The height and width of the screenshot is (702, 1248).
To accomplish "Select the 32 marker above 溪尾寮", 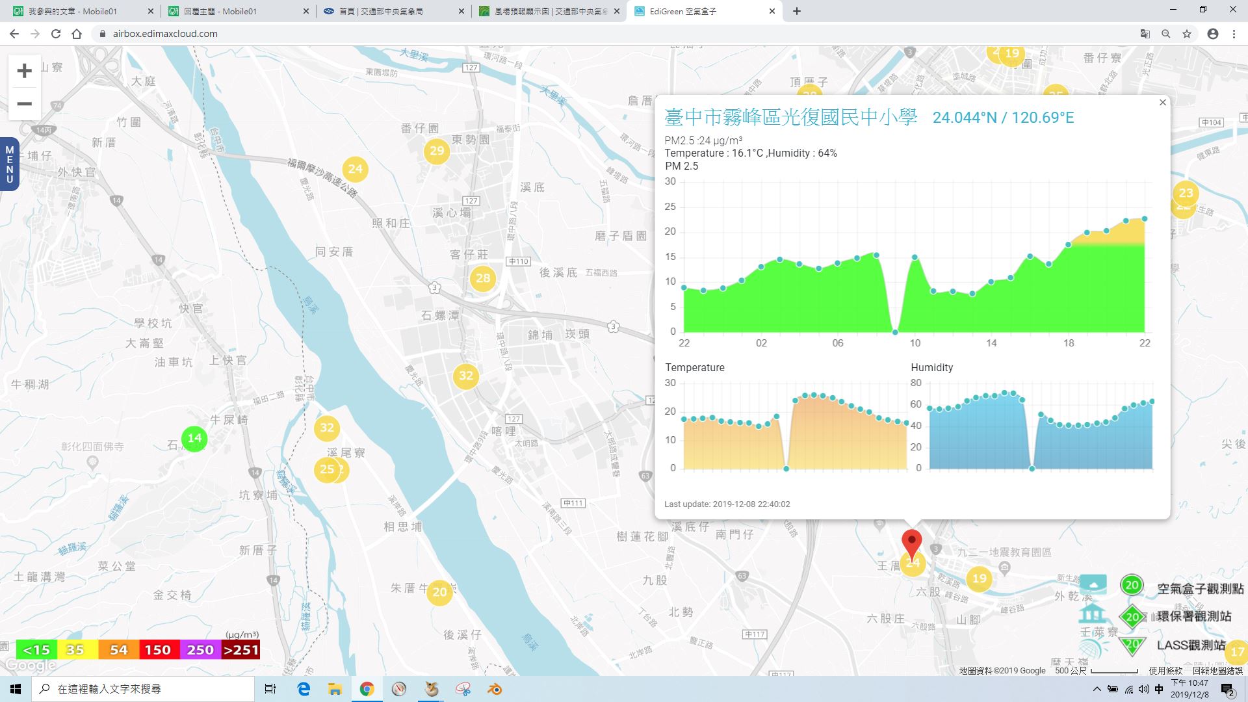I will click(327, 428).
